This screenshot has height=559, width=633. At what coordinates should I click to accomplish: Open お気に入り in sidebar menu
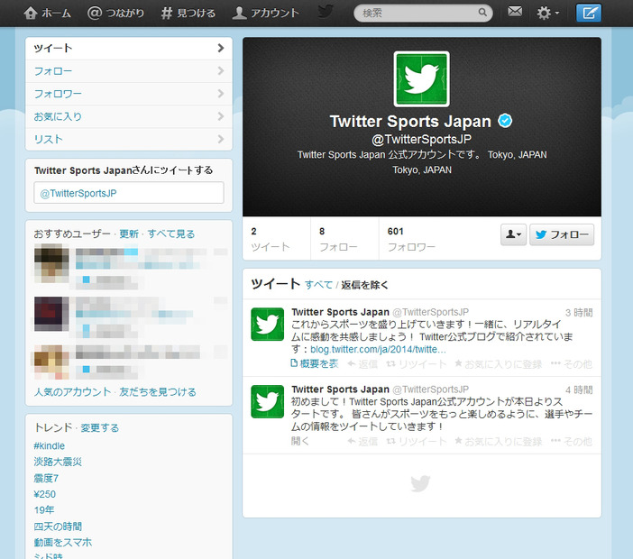(129, 116)
